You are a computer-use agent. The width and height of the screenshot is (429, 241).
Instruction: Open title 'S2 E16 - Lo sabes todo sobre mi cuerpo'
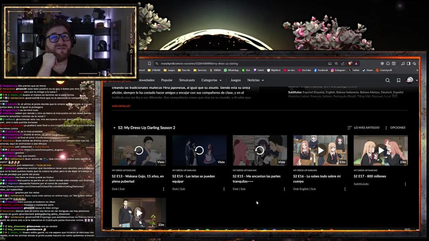(x=317, y=179)
